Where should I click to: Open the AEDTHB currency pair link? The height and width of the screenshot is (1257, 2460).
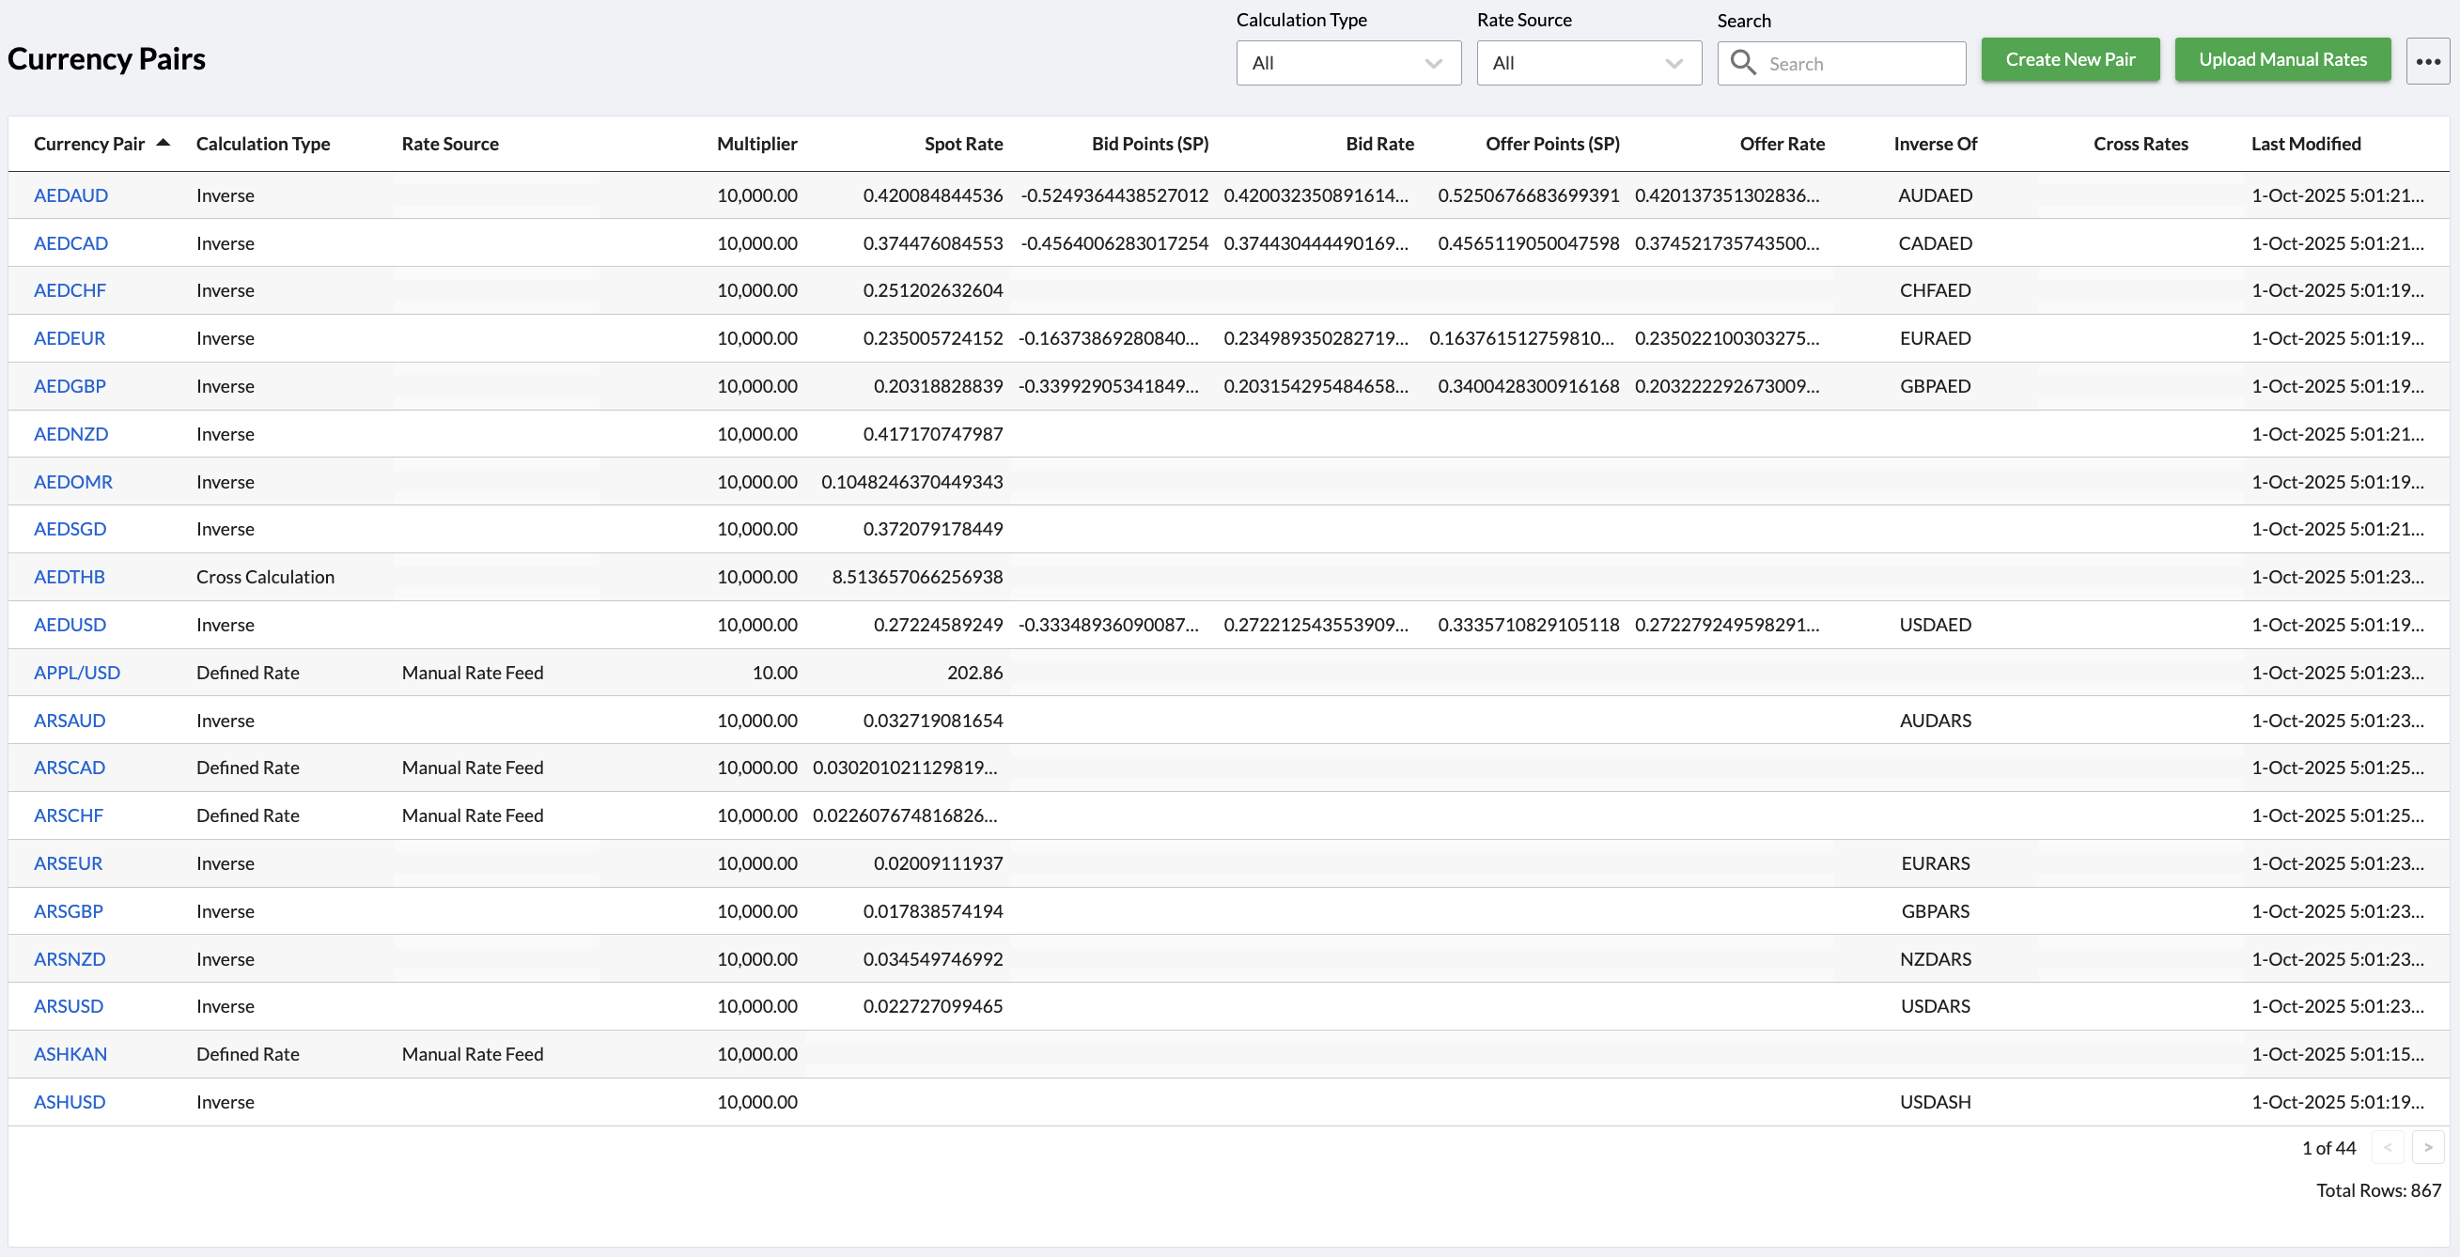[x=69, y=578]
